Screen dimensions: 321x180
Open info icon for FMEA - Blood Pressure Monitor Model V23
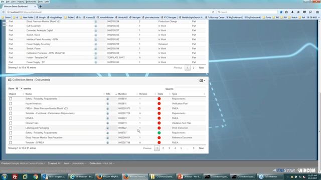pyautogui.click(x=108, y=108)
